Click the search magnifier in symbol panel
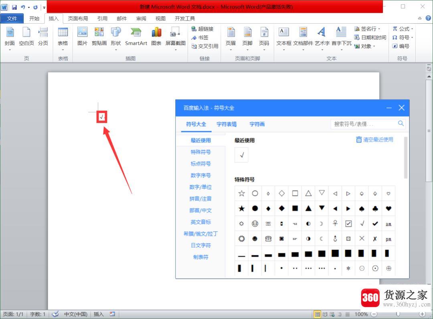Screen dimensions: 433x319 coord(401,123)
